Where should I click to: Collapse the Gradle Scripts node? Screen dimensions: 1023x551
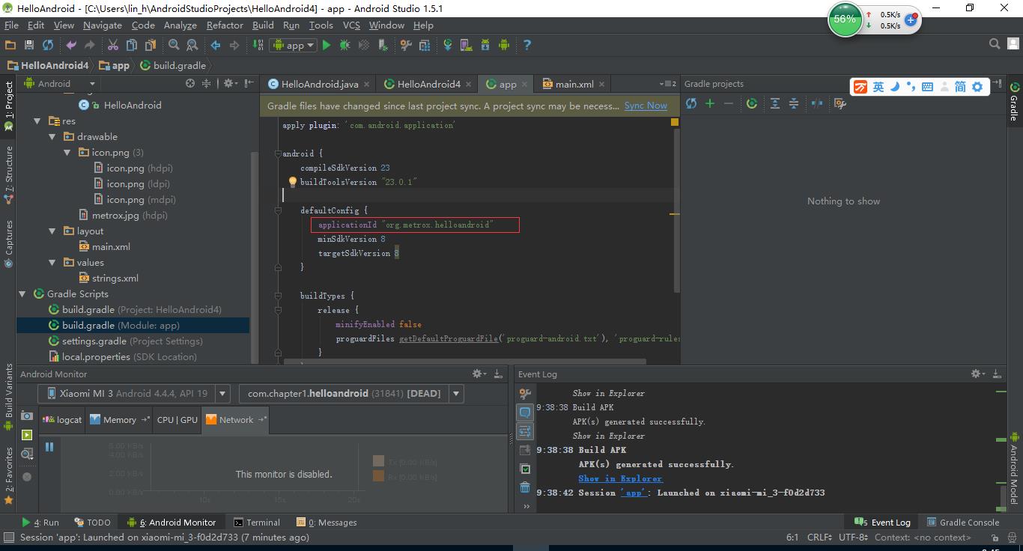click(x=22, y=293)
